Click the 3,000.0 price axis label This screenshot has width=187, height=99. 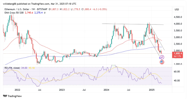pyautogui.click(x=178, y=37)
